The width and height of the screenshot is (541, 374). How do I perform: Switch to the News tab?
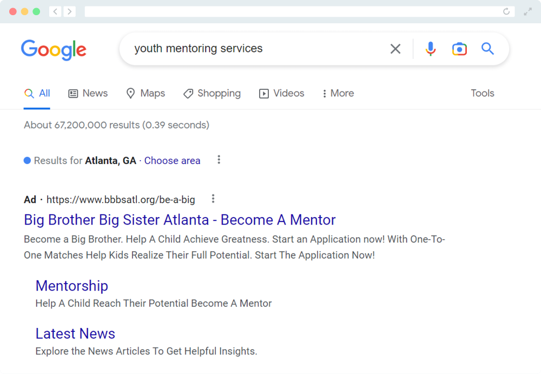click(x=88, y=93)
